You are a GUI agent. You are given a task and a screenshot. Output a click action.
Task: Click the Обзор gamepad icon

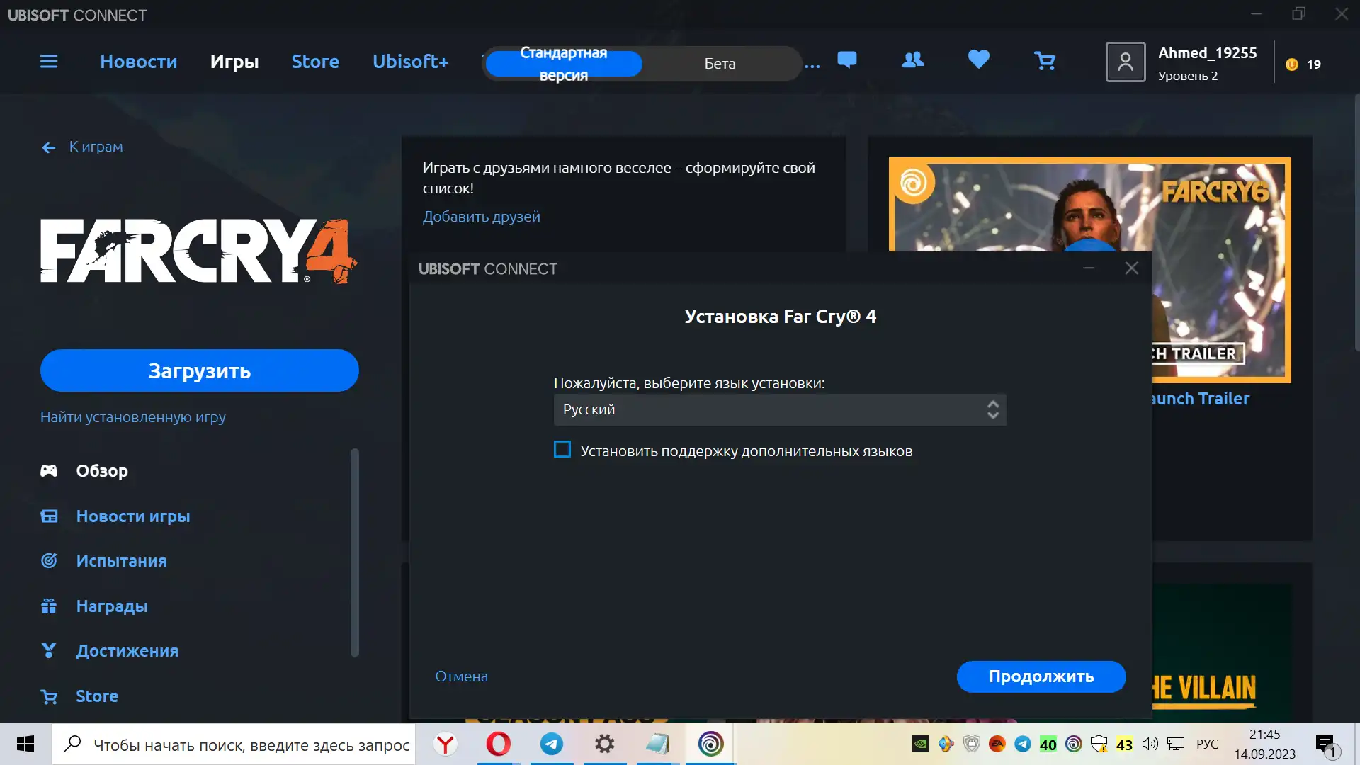coord(49,471)
